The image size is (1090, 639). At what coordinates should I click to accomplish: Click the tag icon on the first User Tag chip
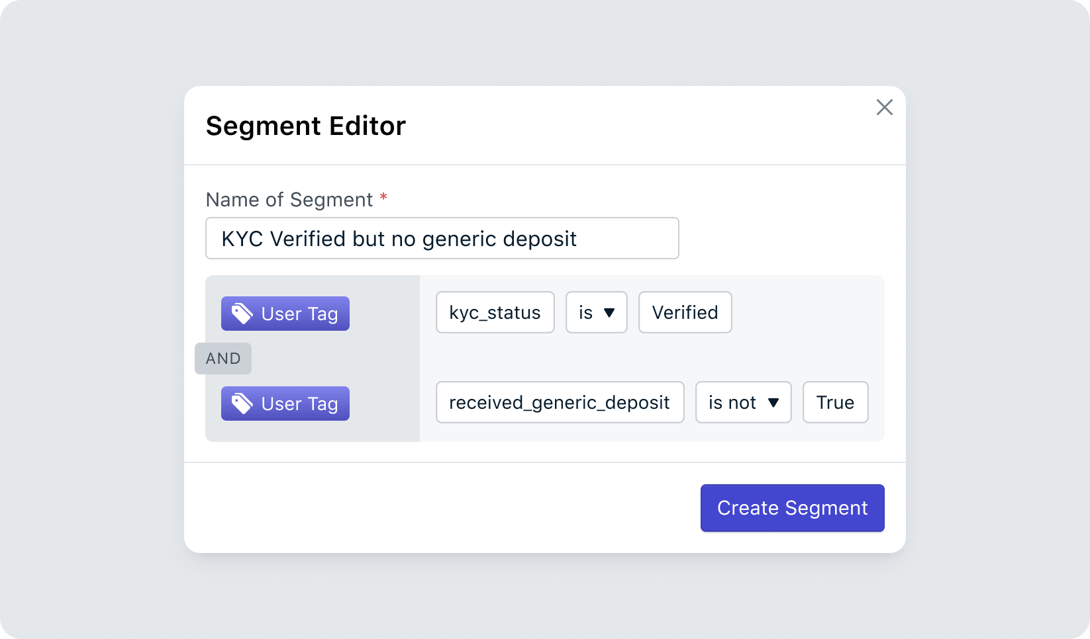242,313
